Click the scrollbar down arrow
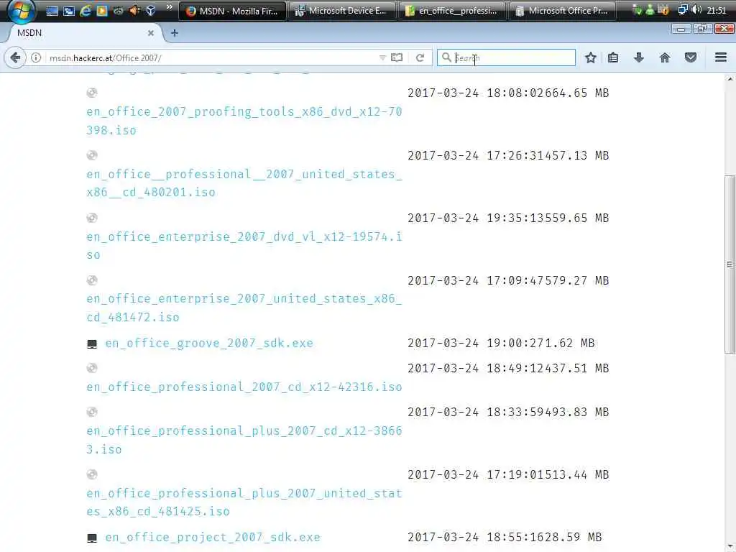Viewport: 736px width, 552px height. tap(730, 547)
